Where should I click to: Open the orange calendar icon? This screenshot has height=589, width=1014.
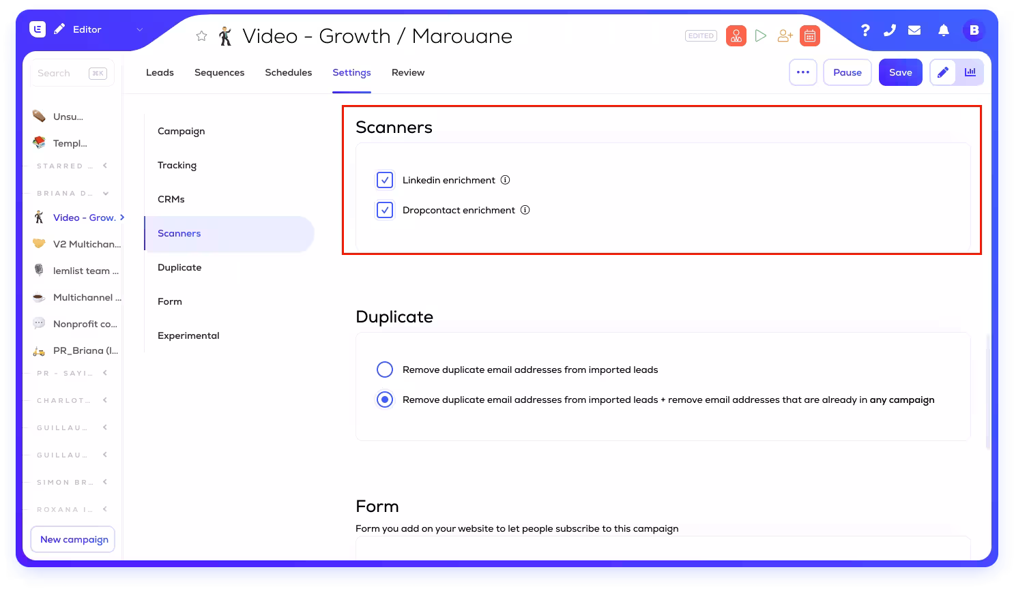point(809,35)
